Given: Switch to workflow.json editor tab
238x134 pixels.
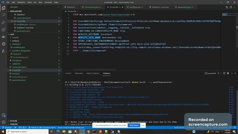Looking at the screenshot, I should point(135,7).
